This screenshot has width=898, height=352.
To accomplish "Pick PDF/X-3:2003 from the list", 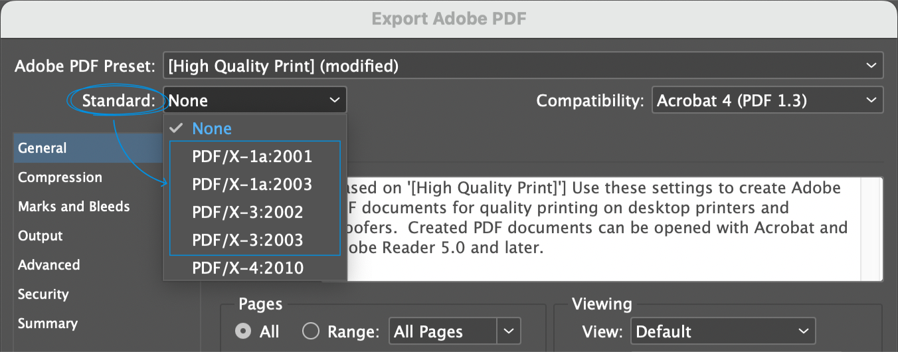I will coord(247,240).
